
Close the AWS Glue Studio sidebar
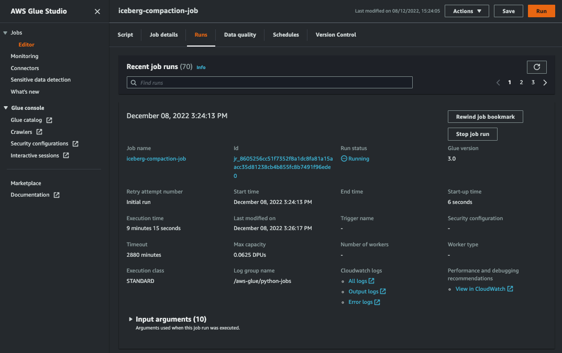(x=97, y=12)
